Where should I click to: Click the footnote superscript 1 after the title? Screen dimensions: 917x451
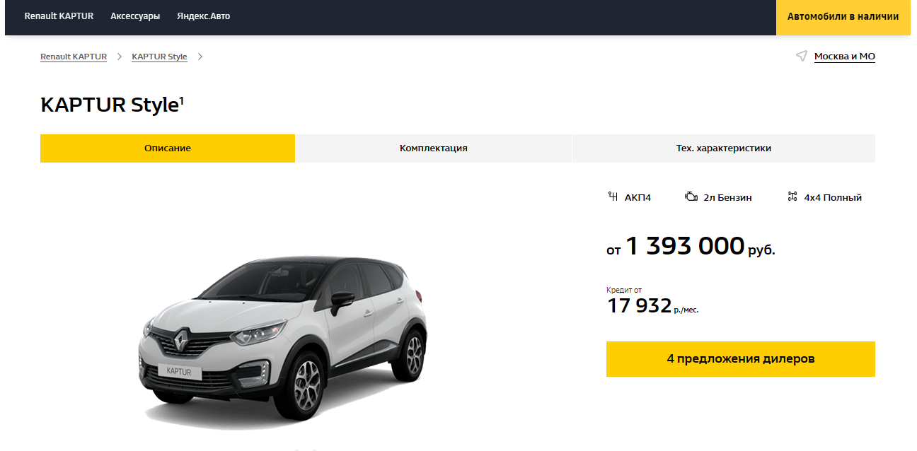coord(181,100)
